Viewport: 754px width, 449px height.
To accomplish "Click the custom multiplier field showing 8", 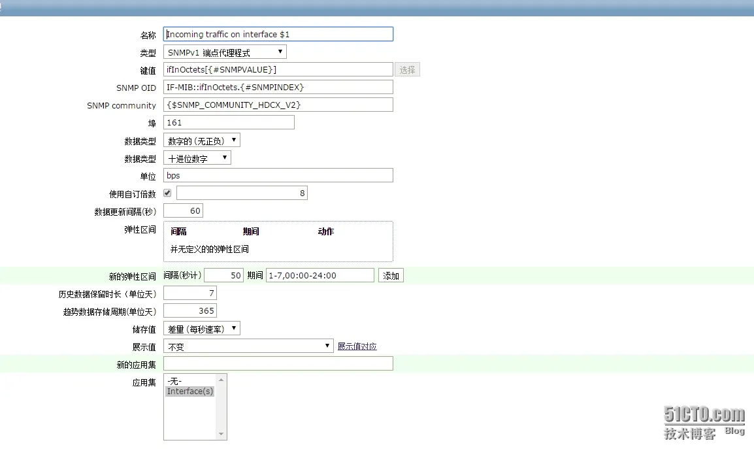I will (x=242, y=193).
